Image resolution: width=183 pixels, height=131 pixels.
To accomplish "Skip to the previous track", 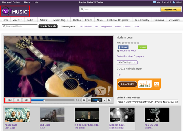I will tap(10, 100).
